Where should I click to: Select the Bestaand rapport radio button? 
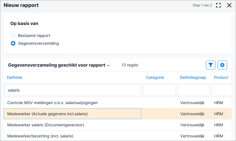pyautogui.click(x=13, y=36)
